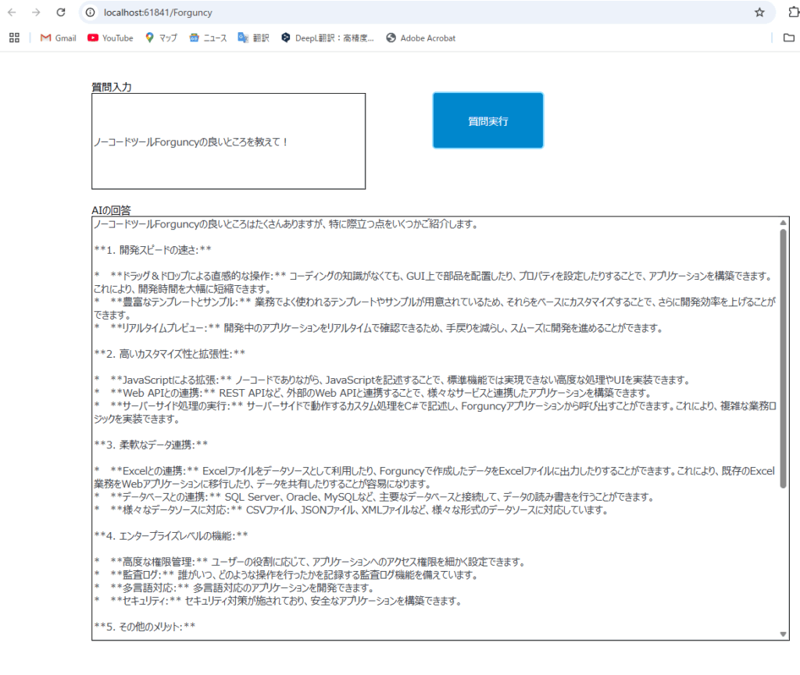The height and width of the screenshot is (675, 800).
Task: View site information icon in address bar
Action: tap(91, 12)
